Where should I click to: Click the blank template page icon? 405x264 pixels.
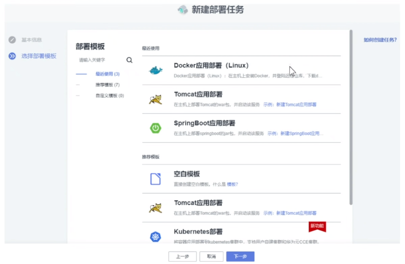tap(156, 179)
